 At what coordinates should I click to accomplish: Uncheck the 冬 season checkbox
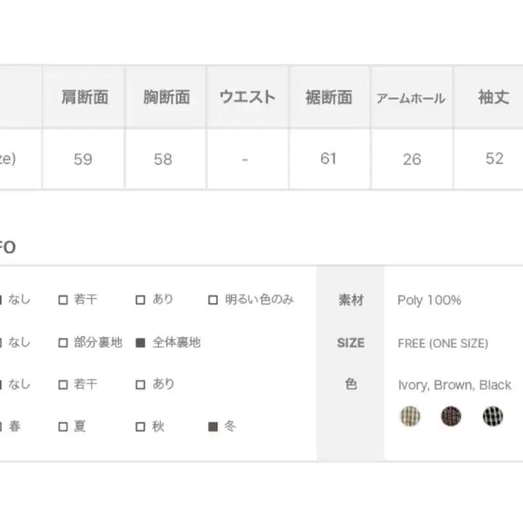[213, 427]
